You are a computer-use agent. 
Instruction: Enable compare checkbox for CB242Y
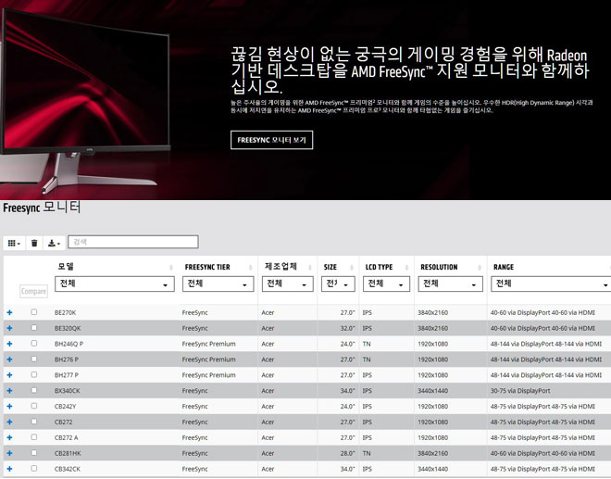[x=34, y=406]
